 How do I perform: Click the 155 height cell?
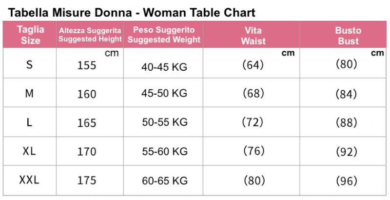click(x=87, y=65)
